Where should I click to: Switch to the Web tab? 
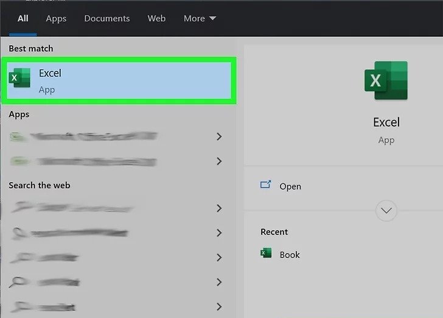click(156, 18)
